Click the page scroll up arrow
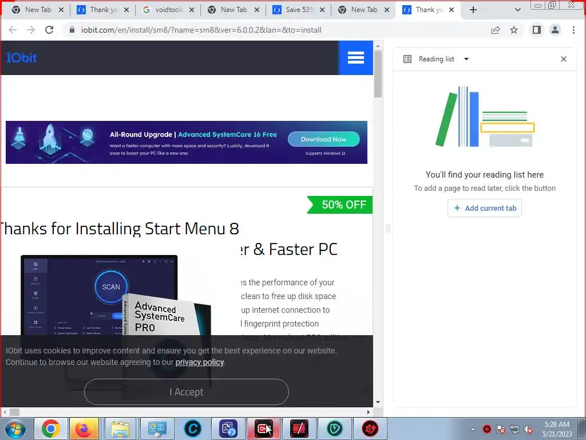Screen dimensions: 586x440 pyautogui.click(x=378, y=46)
